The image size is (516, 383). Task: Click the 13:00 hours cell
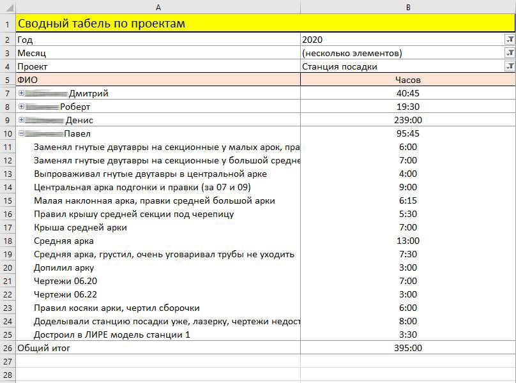(408, 241)
